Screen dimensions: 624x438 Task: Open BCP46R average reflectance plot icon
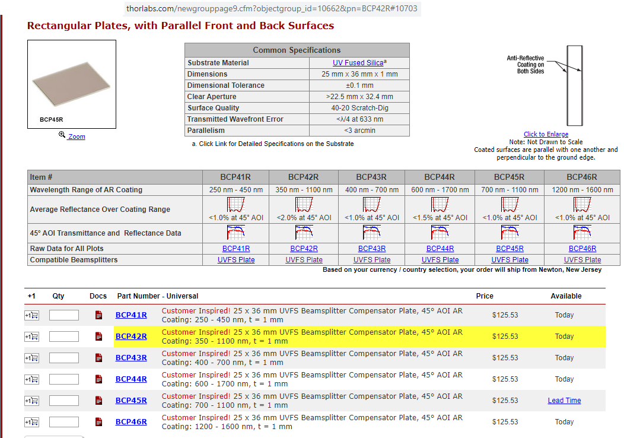tap(582, 205)
